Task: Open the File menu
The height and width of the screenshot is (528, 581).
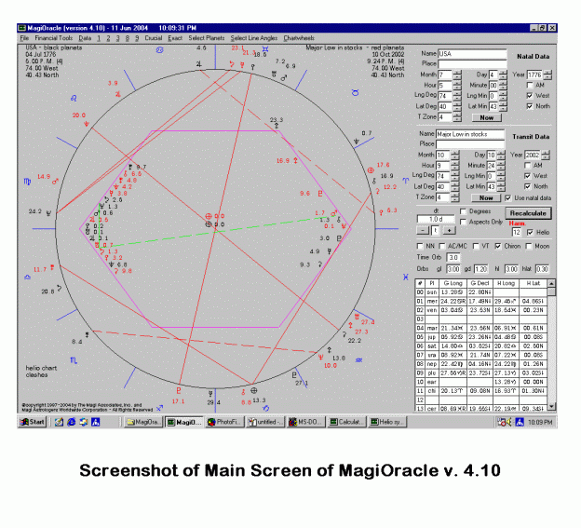Action: pyautogui.click(x=24, y=38)
